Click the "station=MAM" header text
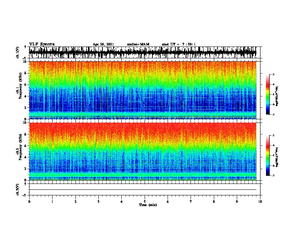The image size is (293, 226). (x=138, y=44)
